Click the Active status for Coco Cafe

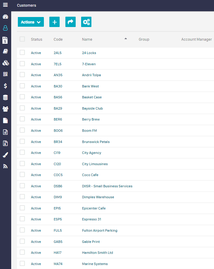click(36, 175)
